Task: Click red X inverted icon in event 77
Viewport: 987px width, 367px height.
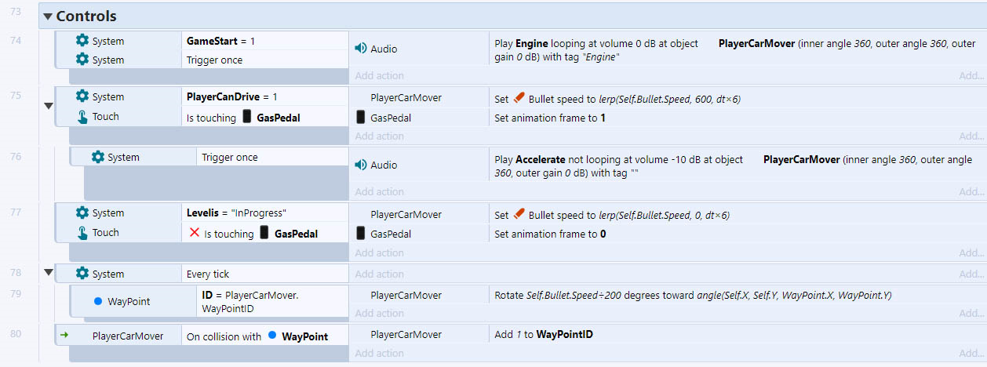Action: [x=195, y=233]
